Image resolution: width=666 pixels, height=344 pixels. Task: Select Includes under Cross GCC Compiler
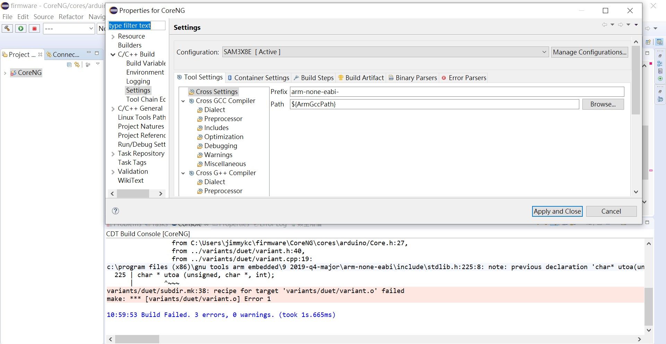[x=213, y=128]
